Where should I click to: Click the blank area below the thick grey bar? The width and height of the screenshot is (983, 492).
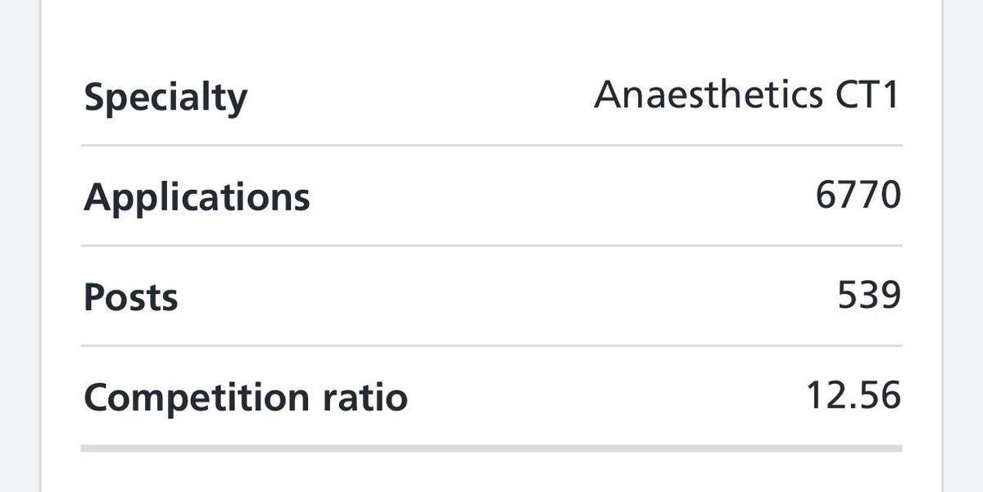(x=491, y=473)
